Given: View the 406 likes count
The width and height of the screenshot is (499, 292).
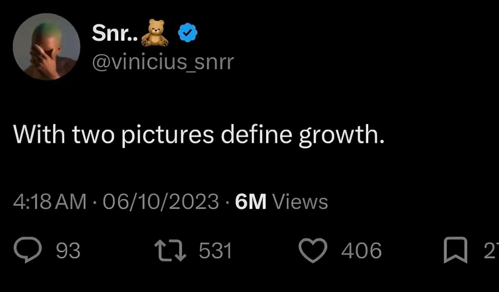Looking at the screenshot, I should tap(361, 251).
